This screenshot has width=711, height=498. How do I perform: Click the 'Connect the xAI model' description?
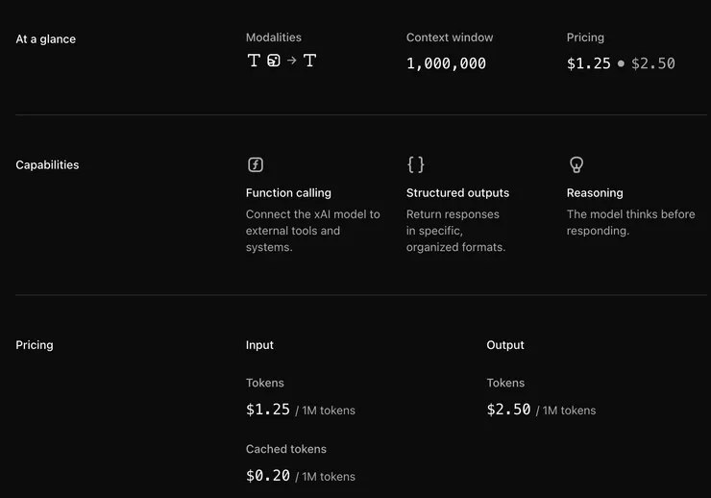(313, 231)
